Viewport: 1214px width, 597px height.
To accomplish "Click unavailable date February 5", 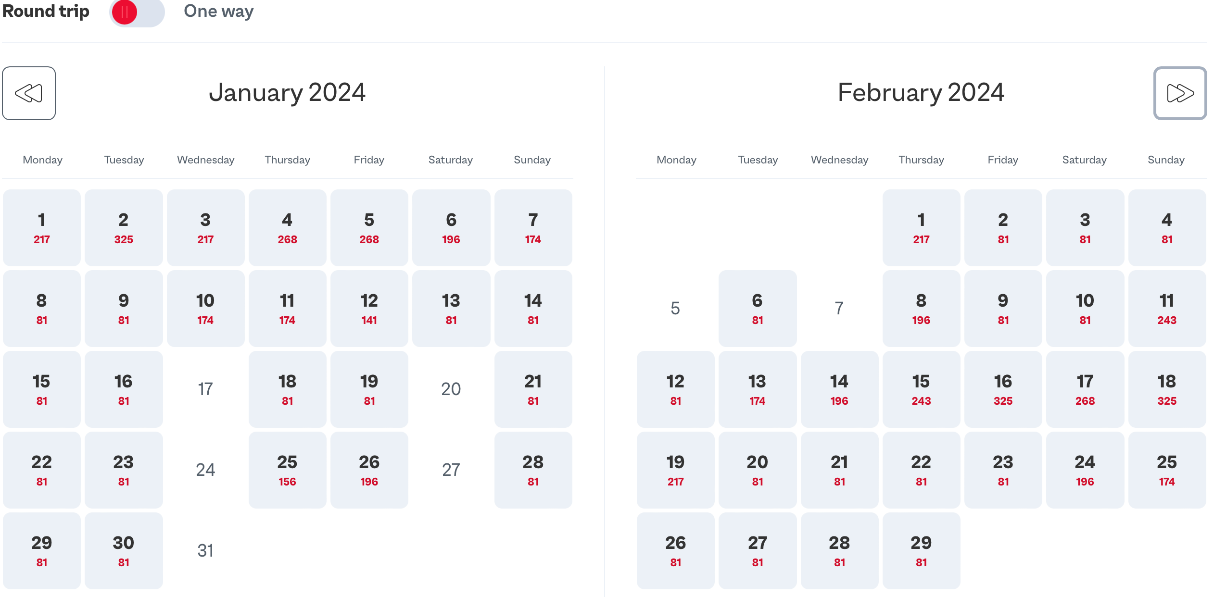I will click(x=675, y=308).
